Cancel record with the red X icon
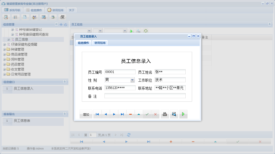 click(x=155, y=114)
